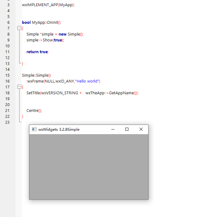Viewport: 224px width, 217px height.
Task: Click wxID_ANY in the wxFrame call
Action: coord(65,81)
